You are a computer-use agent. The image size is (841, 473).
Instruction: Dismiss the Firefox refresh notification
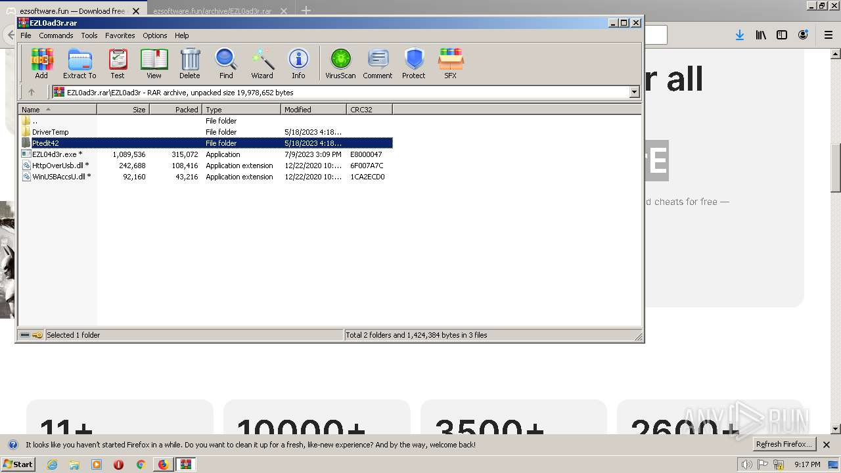tap(827, 445)
